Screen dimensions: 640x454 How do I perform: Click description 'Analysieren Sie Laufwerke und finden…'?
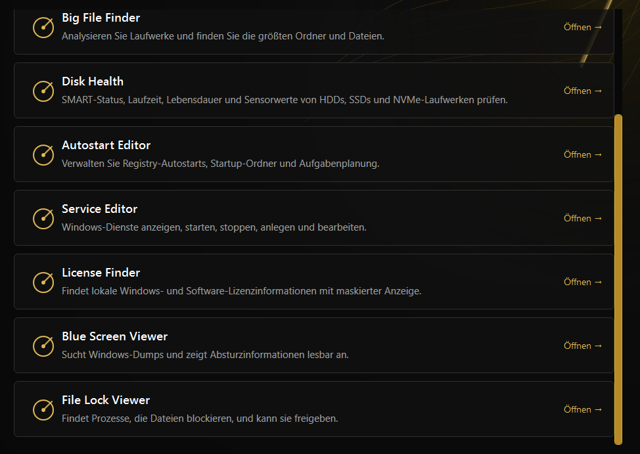[223, 36]
